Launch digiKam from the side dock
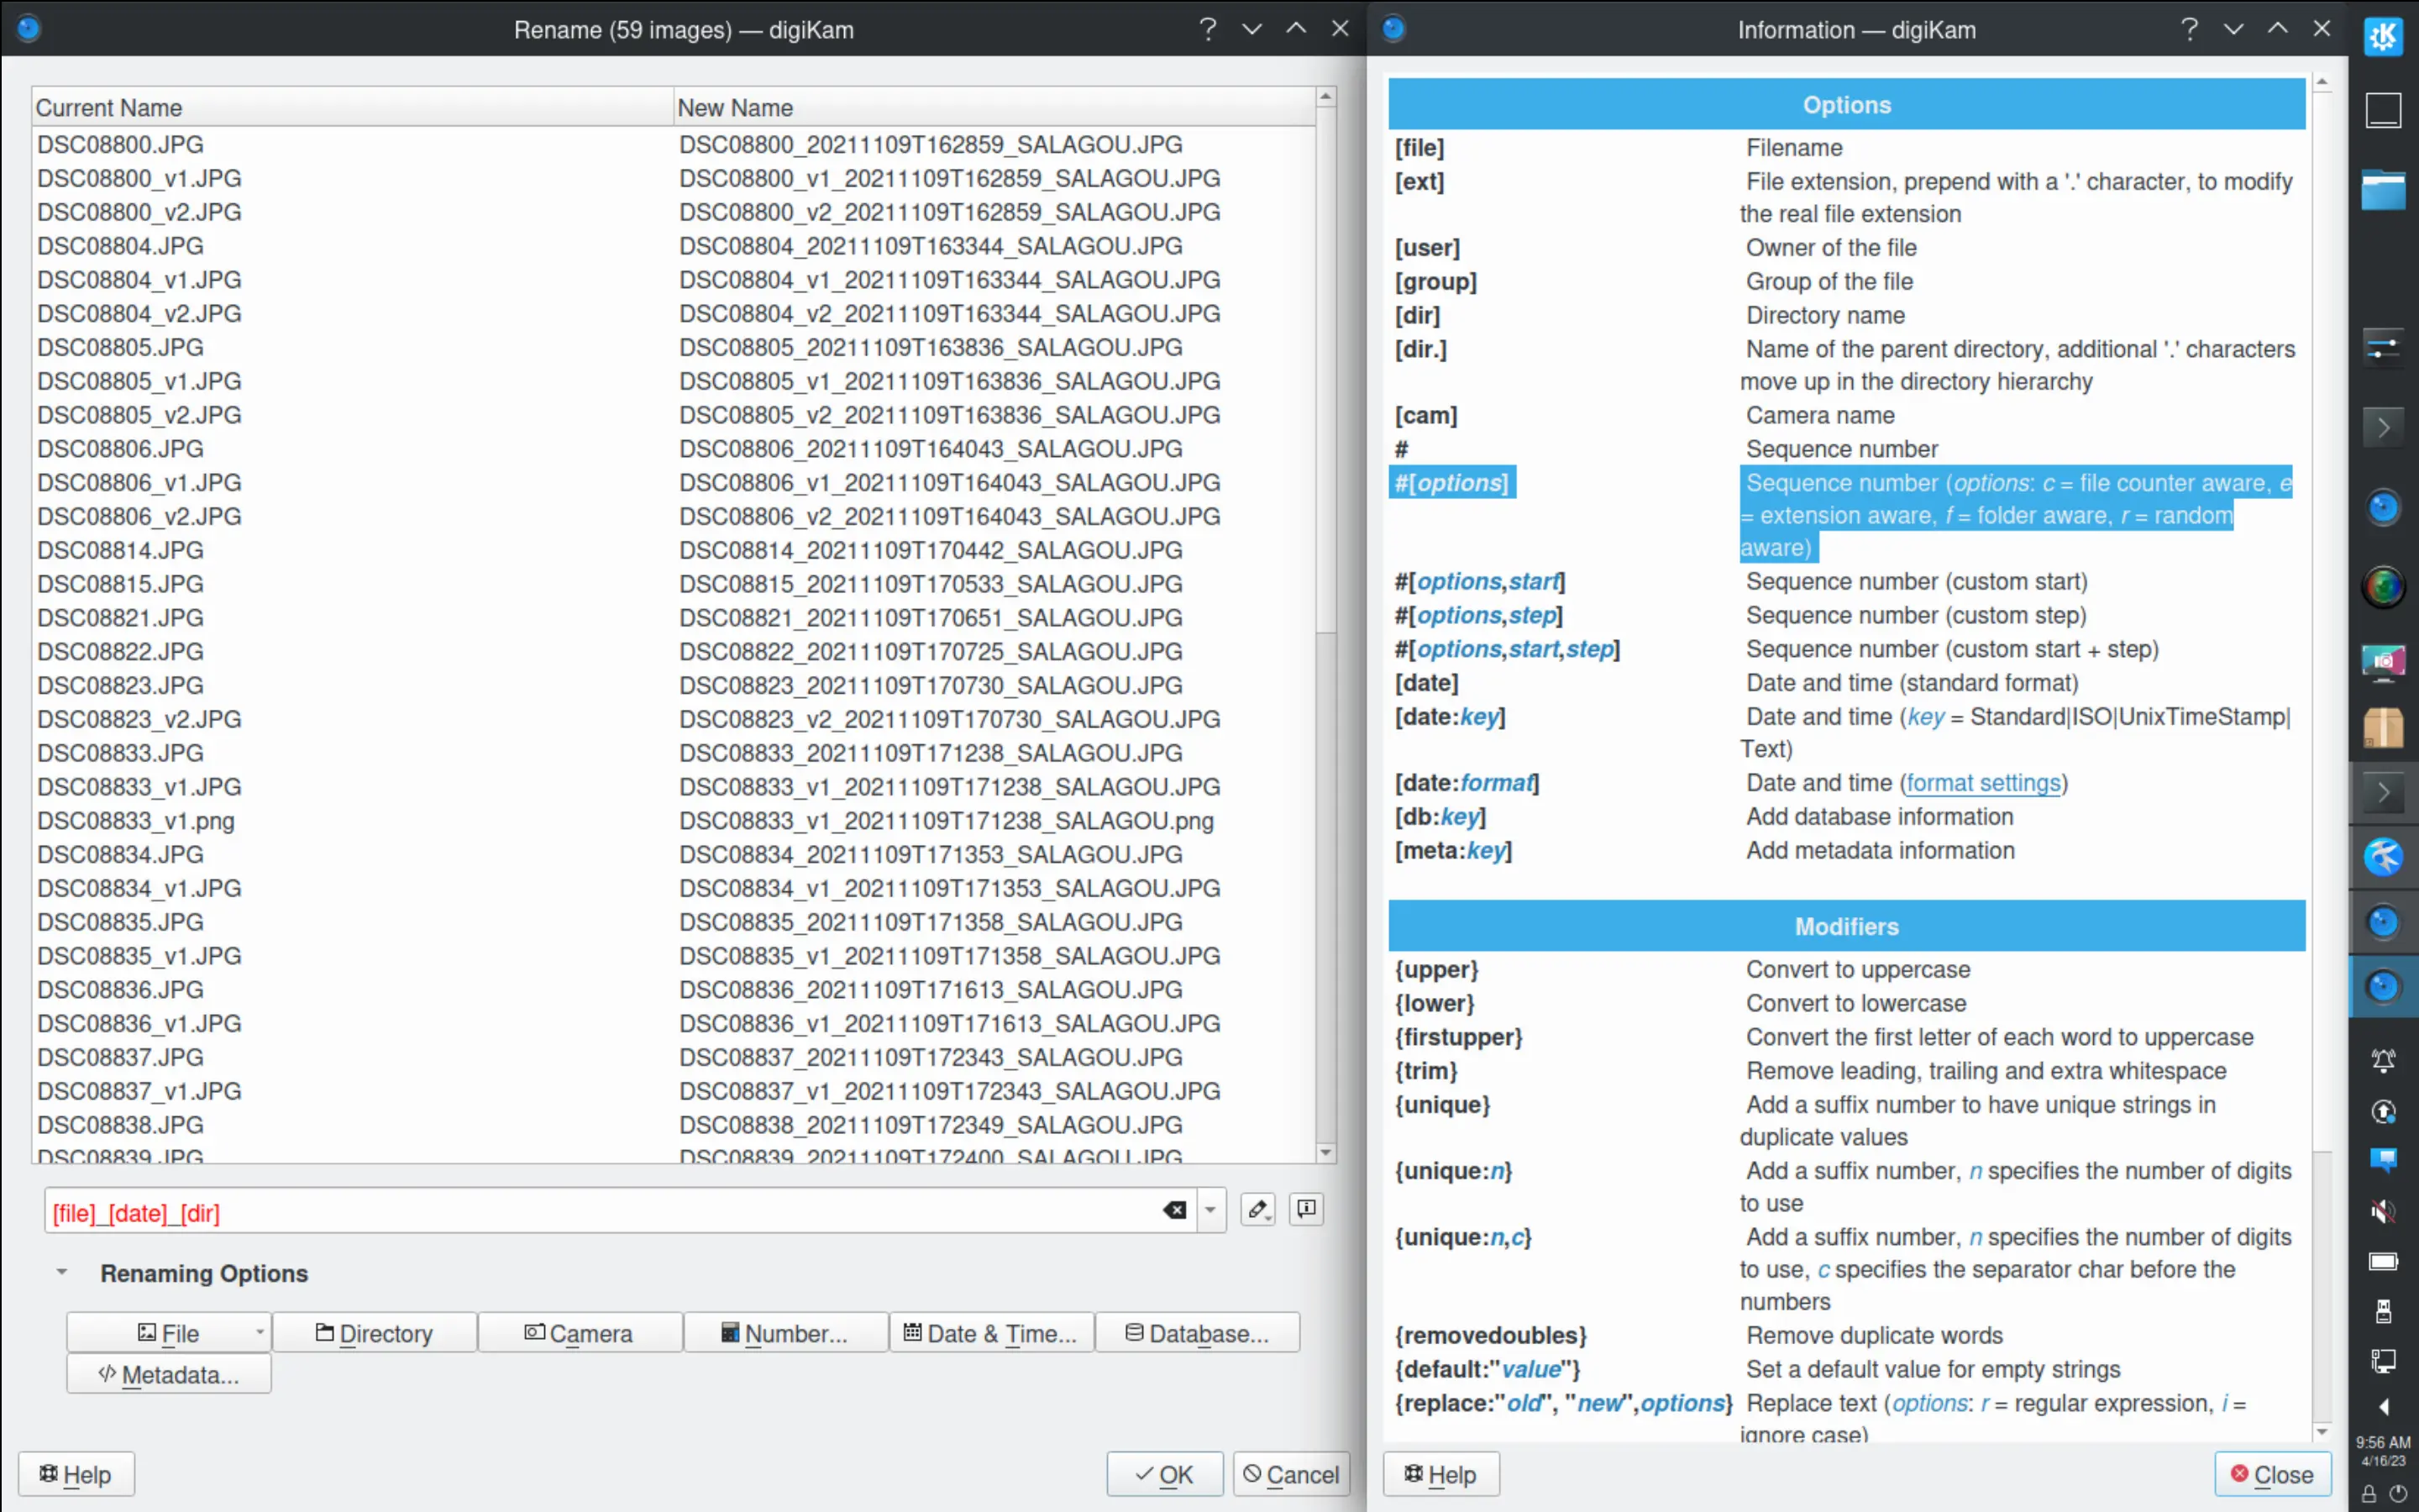2419x1512 pixels. (x=2384, y=507)
